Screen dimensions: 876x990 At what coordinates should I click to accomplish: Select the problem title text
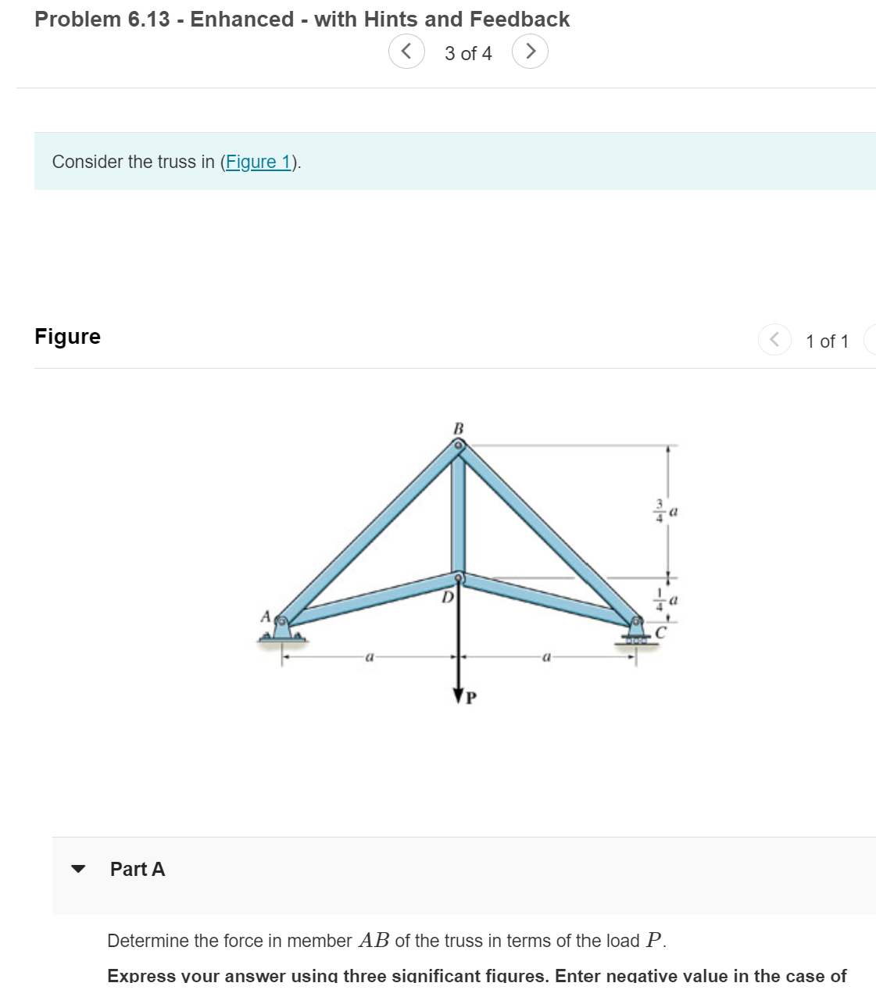(x=302, y=19)
